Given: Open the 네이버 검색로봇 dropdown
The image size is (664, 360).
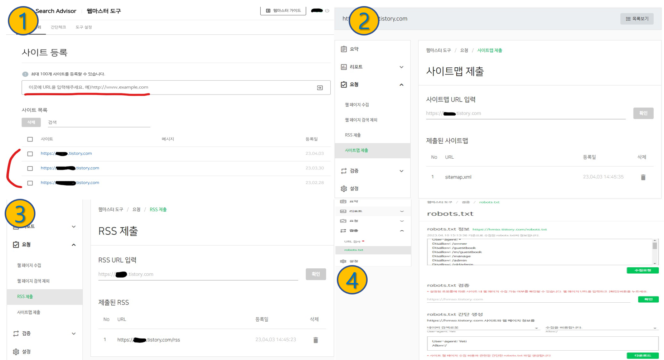Looking at the screenshot, I should 483,328.
